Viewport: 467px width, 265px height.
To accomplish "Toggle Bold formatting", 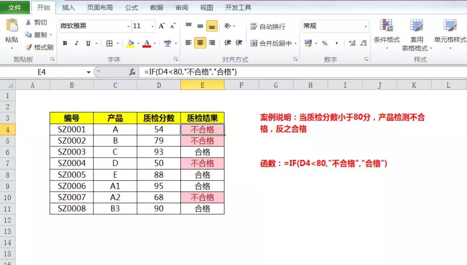I will coord(65,43).
